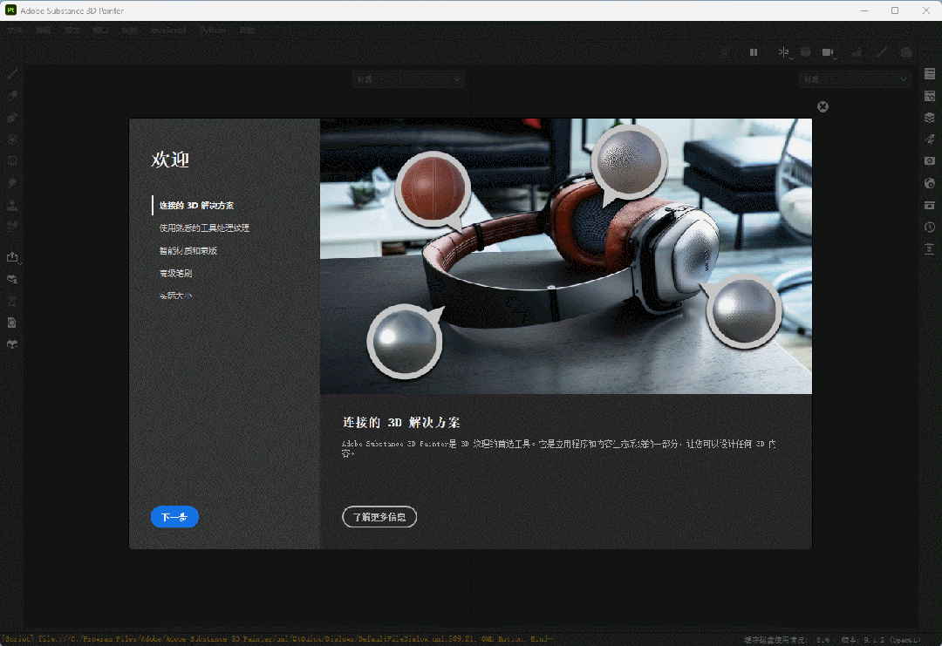This screenshot has width=942, height=646.
Task: Open the left viewport 材质 dropdown
Action: [x=408, y=79]
